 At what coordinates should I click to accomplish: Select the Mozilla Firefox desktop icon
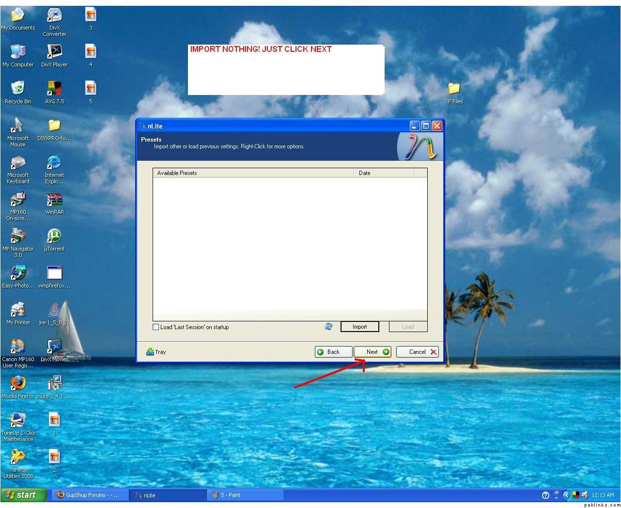(18, 383)
